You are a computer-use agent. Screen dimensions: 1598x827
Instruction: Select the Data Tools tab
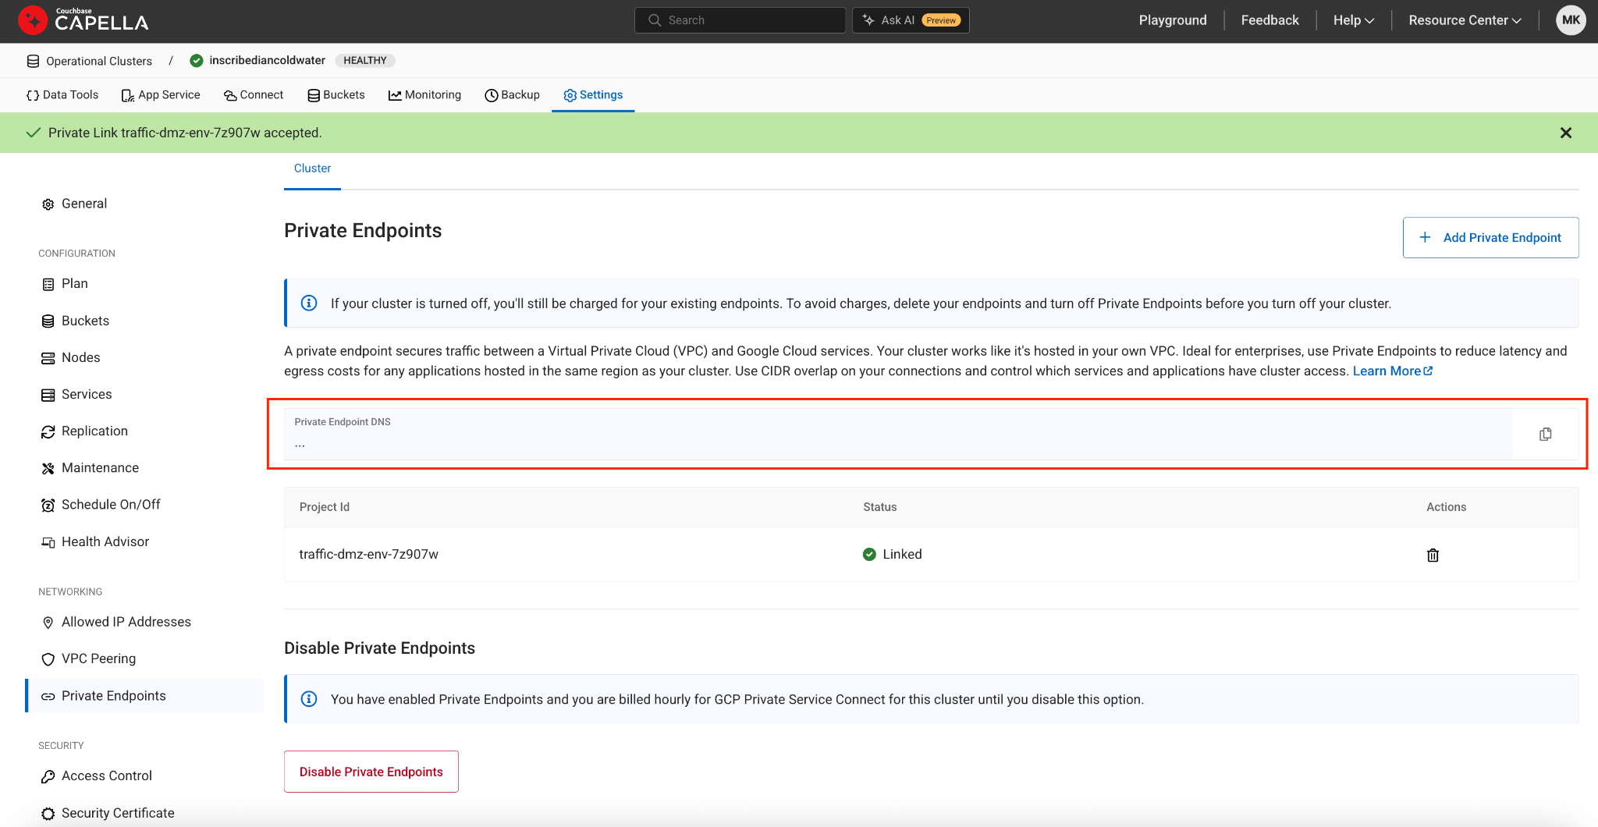coord(62,95)
